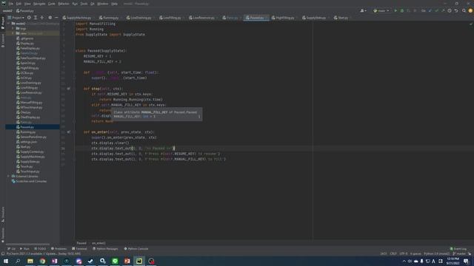Open the View menu
This screenshot has width=474, height=266.
click(27, 4)
